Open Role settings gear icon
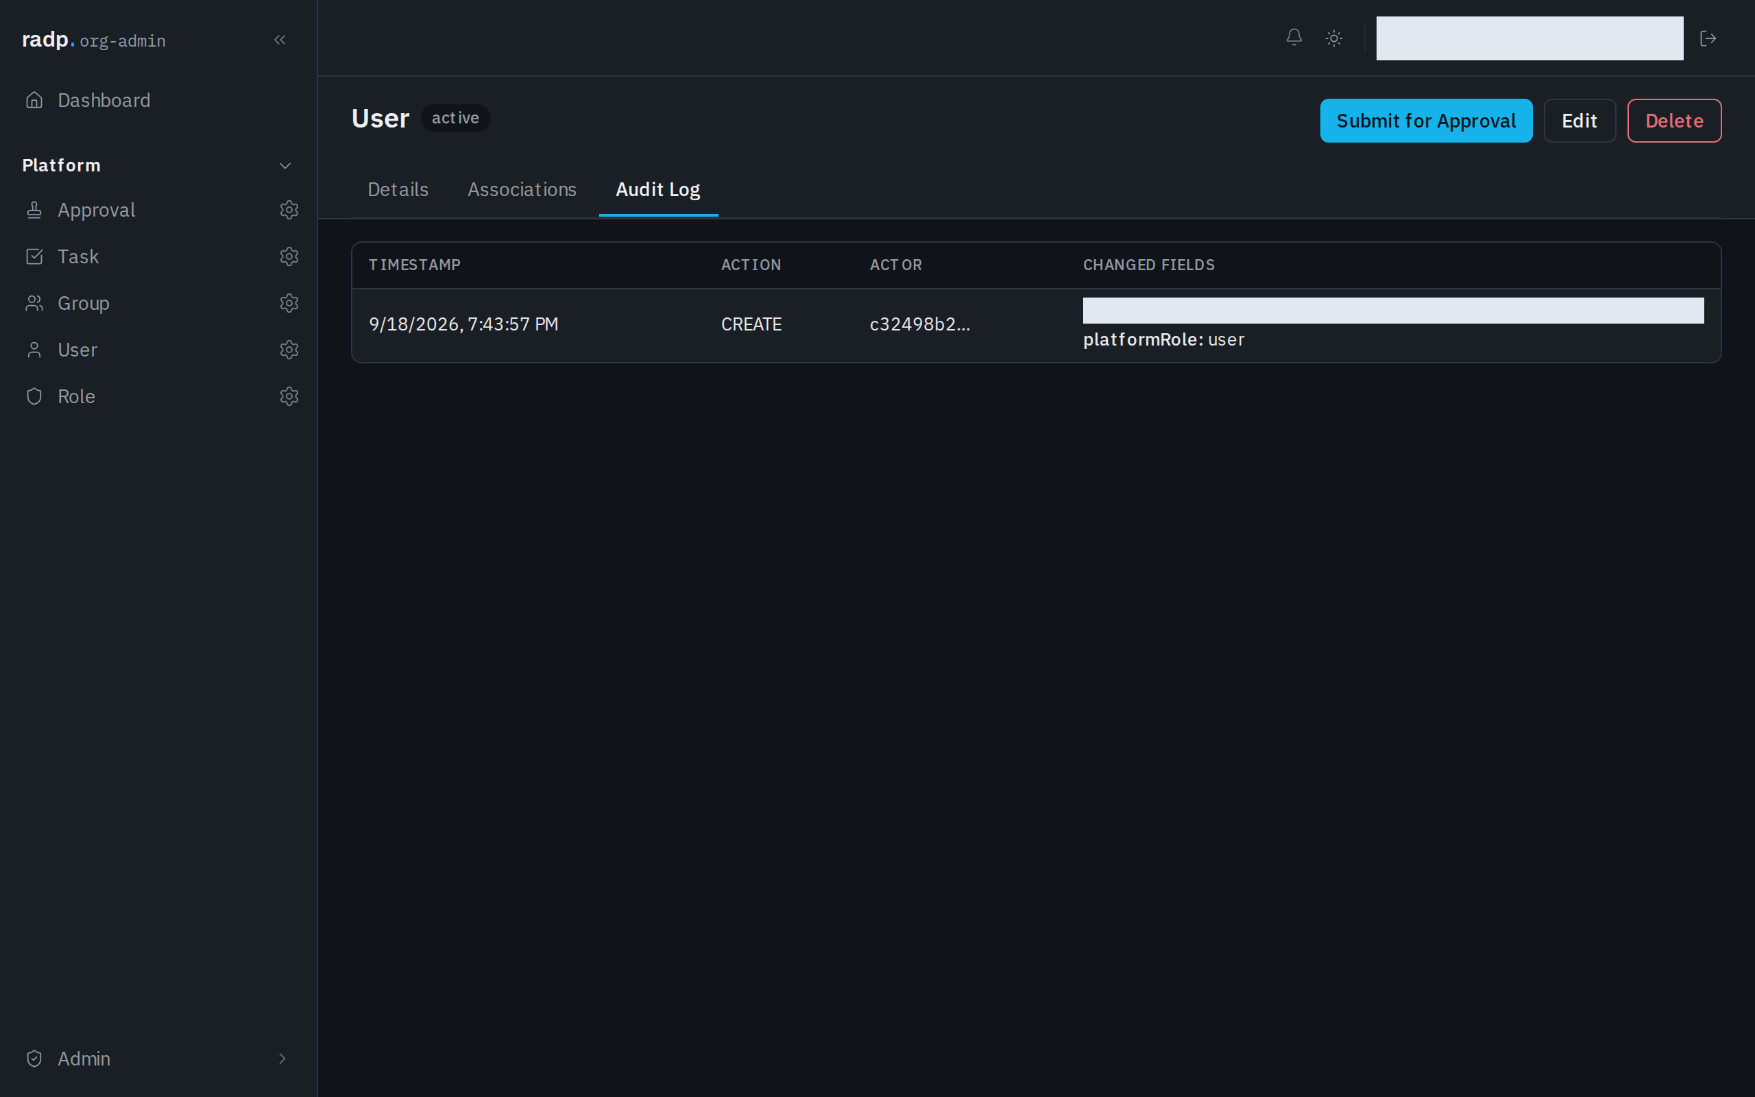Viewport: 1755px width, 1097px height. [289, 396]
